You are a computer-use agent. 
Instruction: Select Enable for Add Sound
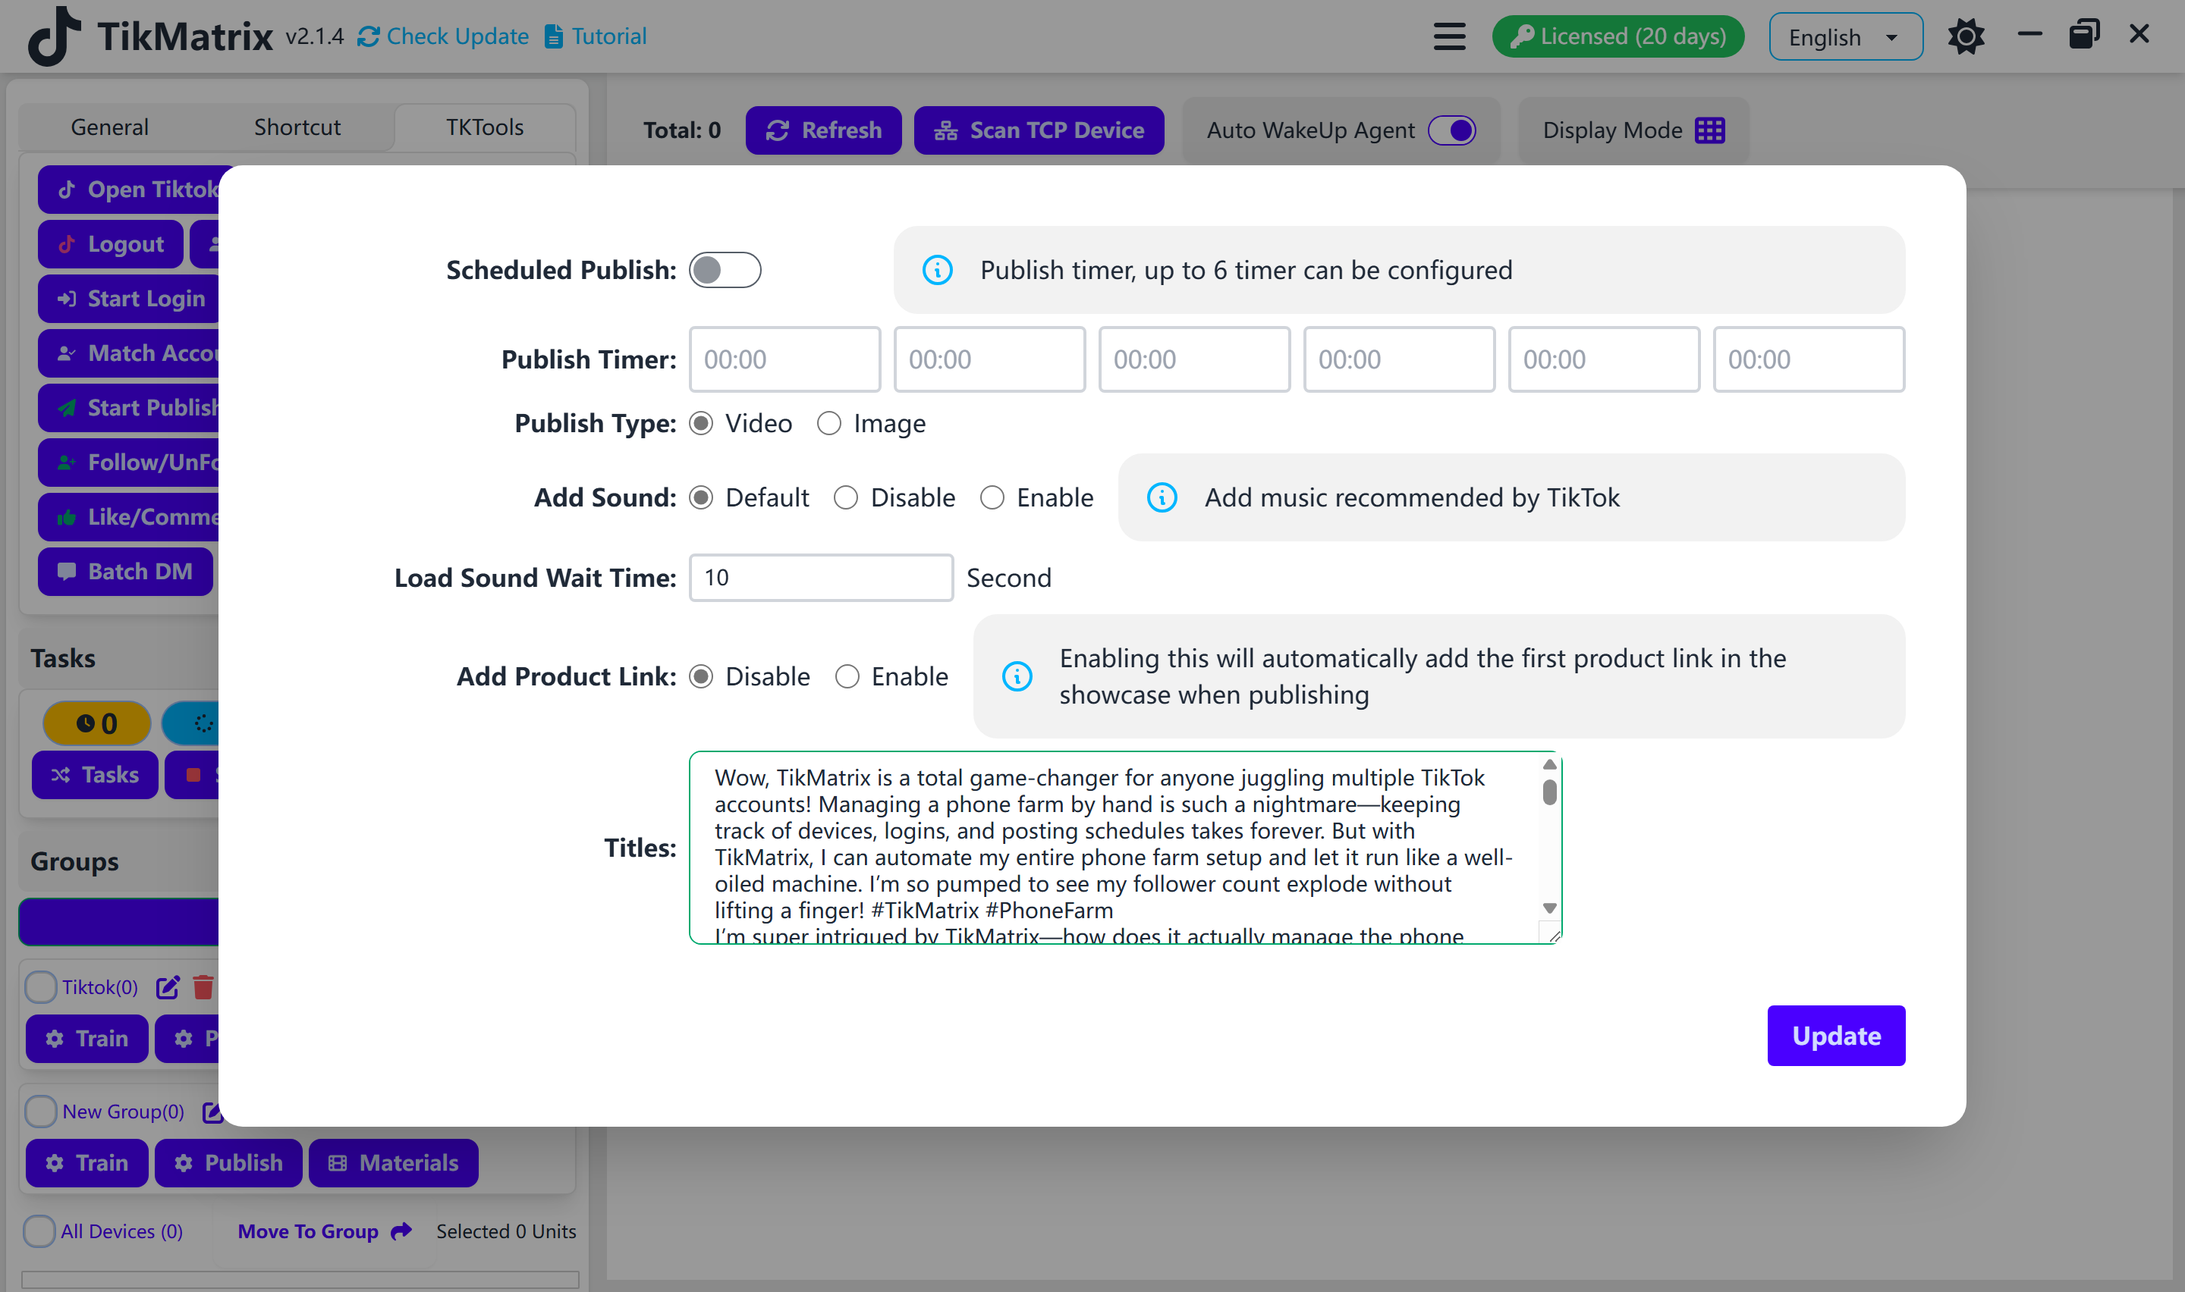coord(992,497)
